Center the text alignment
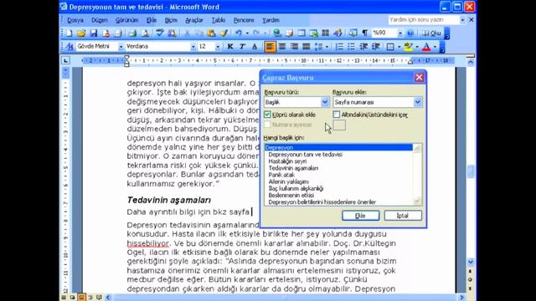 (282, 47)
